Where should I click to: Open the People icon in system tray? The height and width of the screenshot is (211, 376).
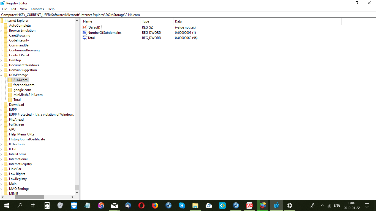[312, 206]
